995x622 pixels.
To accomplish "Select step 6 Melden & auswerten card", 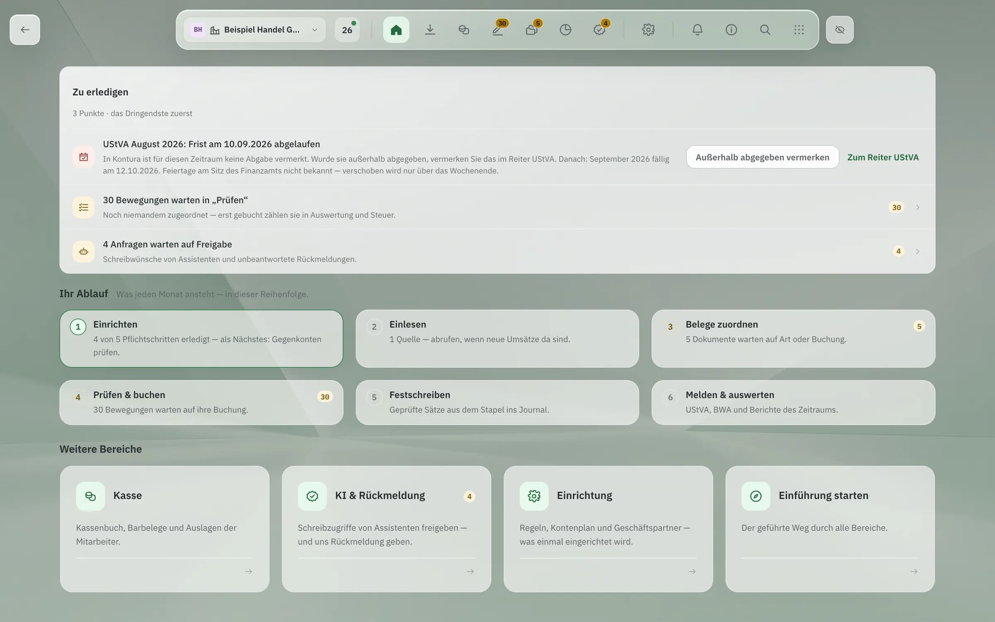I will coord(793,402).
